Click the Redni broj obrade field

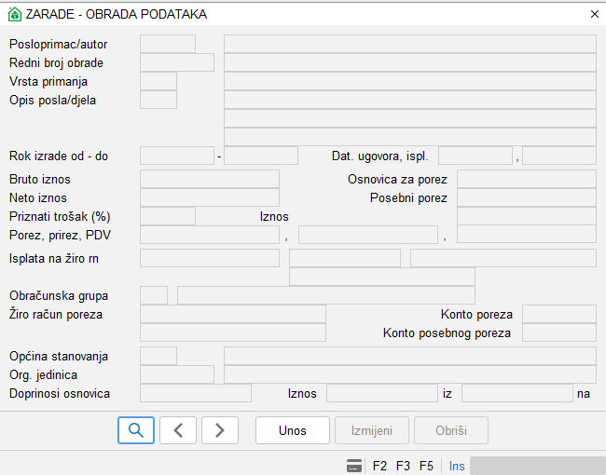click(x=177, y=62)
